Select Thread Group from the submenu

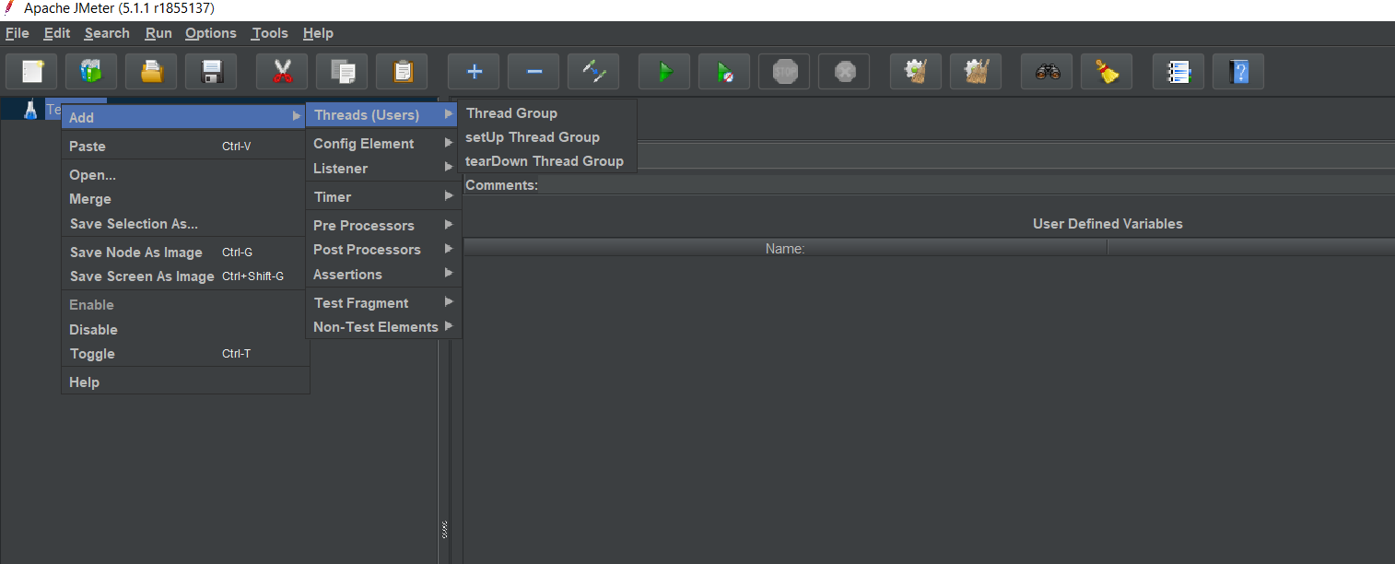tap(511, 113)
